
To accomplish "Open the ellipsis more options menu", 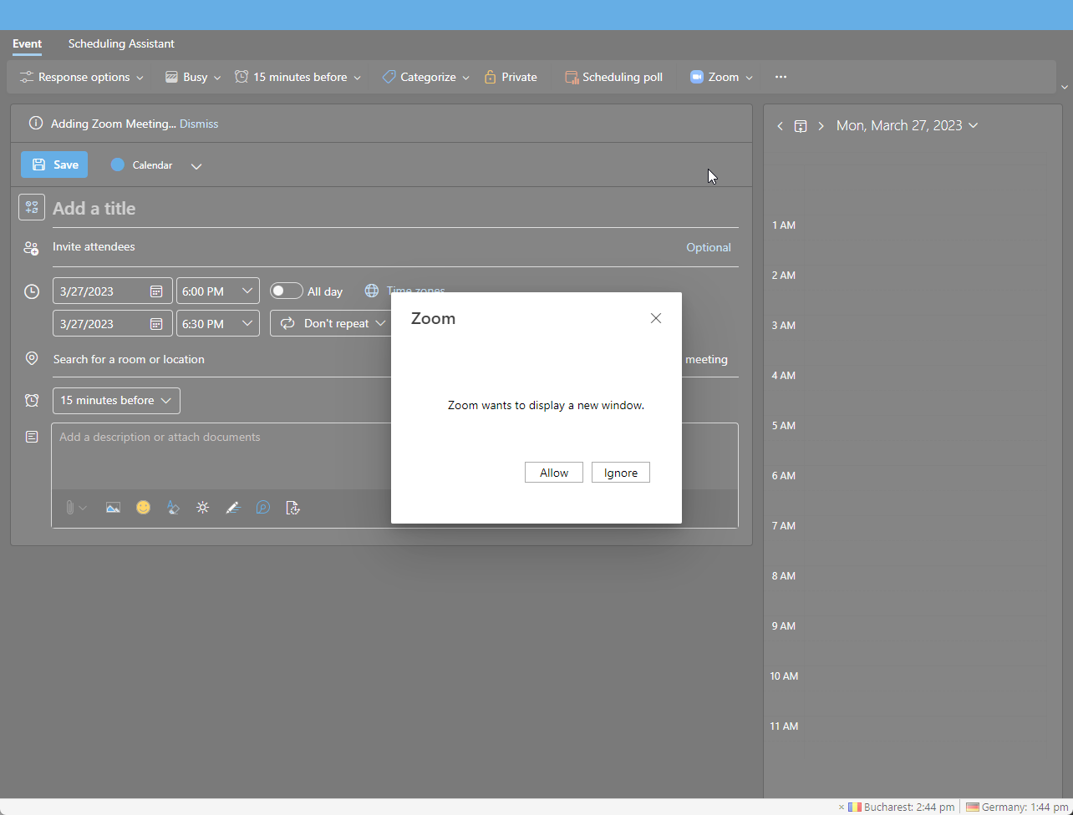I will click(781, 77).
